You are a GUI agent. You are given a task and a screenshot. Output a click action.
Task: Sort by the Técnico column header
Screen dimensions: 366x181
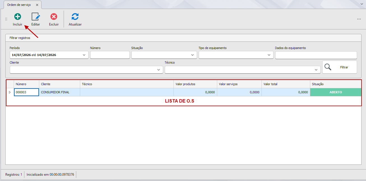pyautogui.click(x=127, y=84)
